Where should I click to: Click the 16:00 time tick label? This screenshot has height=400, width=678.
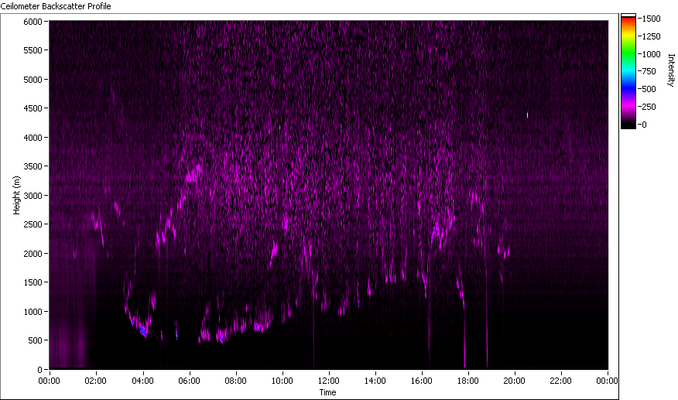pyautogui.click(x=422, y=381)
